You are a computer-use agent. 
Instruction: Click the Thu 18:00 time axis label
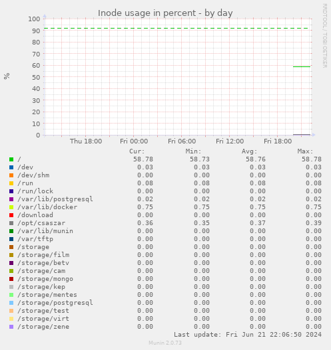point(86,141)
